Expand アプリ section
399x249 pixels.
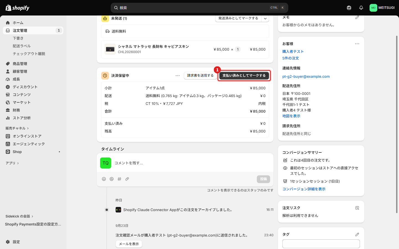[x=12, y=163]
